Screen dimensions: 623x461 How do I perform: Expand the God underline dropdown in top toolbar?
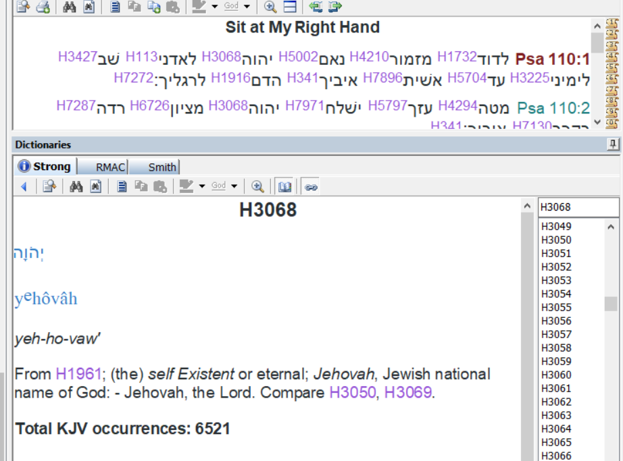(x=247, y=7)
